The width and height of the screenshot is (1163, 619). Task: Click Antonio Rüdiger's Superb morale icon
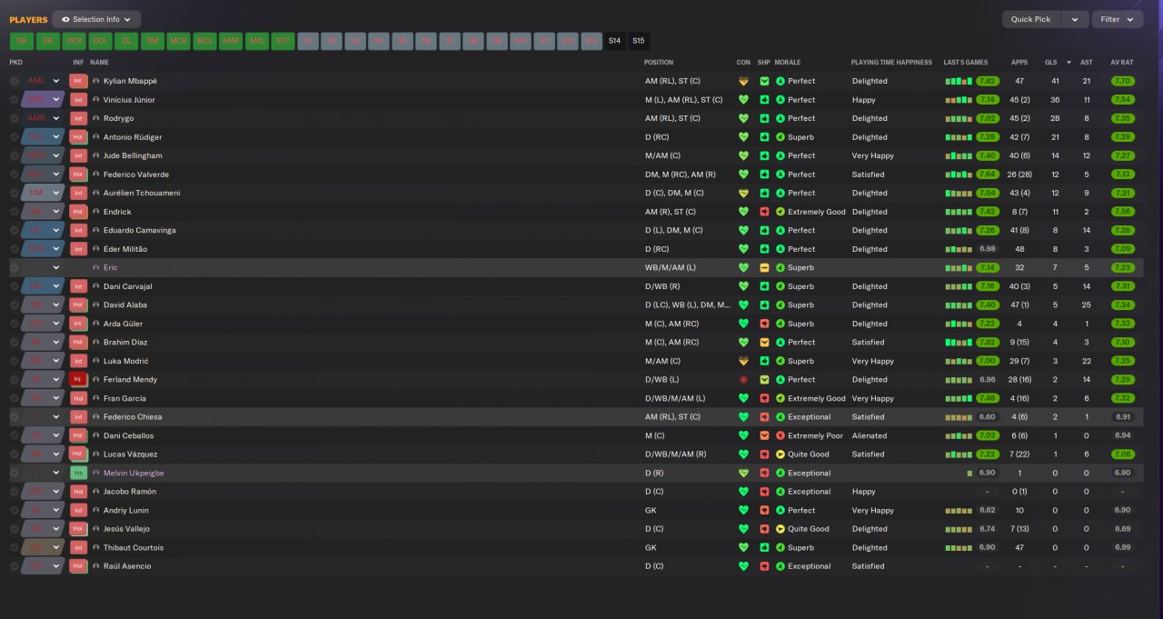click(780, 137)
